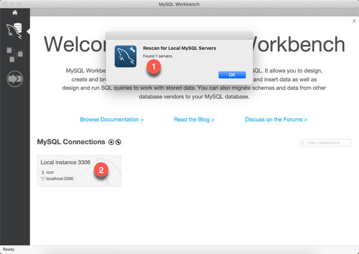
Task: Click the Ready status bar text
Action: [x=9, y=249]
